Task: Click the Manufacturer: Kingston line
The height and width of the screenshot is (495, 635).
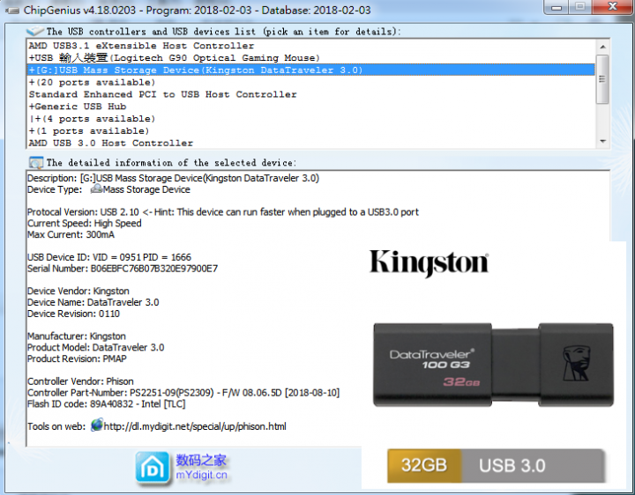Action: [x=77, y=336]
